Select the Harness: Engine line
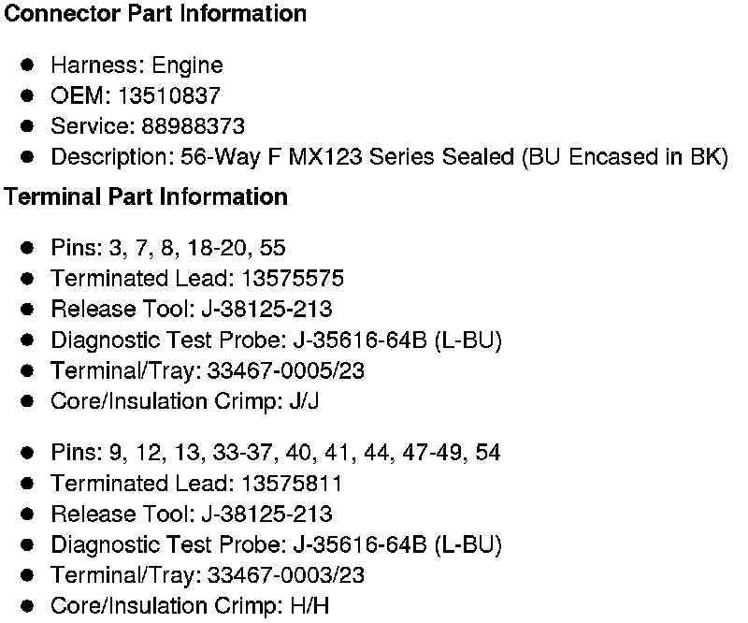The width and height of the screenshot is (748, 623). tap(137, 65)
